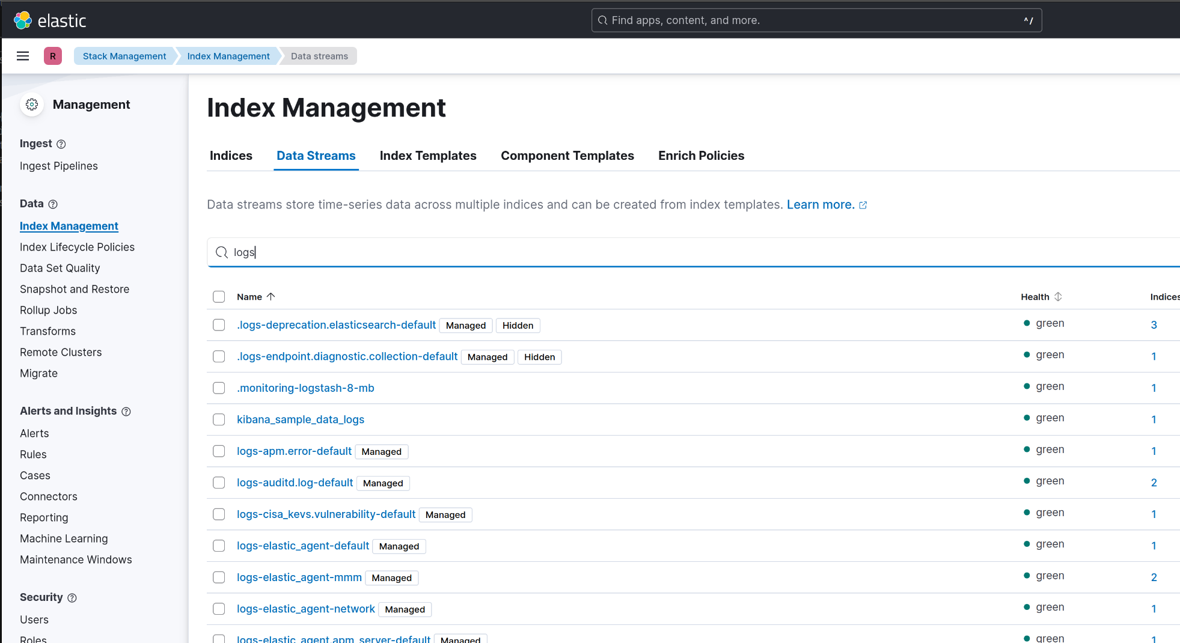Click indices count 2 for logs-auditd.log-default
1180x643 pixels.
click(x=1154, y=483)
